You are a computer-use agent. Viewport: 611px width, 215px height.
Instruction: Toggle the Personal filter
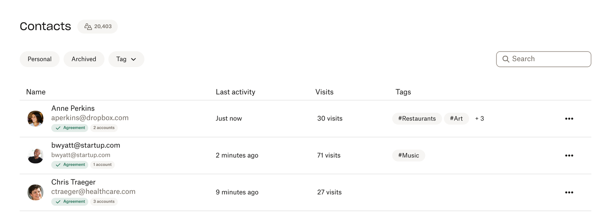pyautogui.click(x=39, y=59)
